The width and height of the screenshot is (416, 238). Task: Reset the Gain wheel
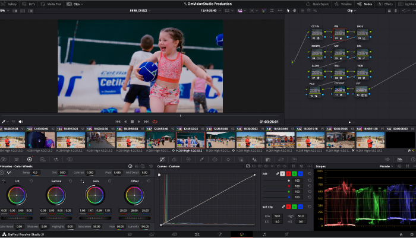[x=109, y=181]
